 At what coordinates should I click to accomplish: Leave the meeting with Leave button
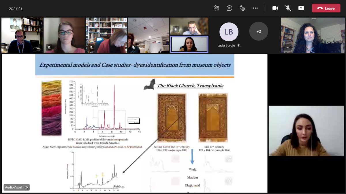point(326,8)
